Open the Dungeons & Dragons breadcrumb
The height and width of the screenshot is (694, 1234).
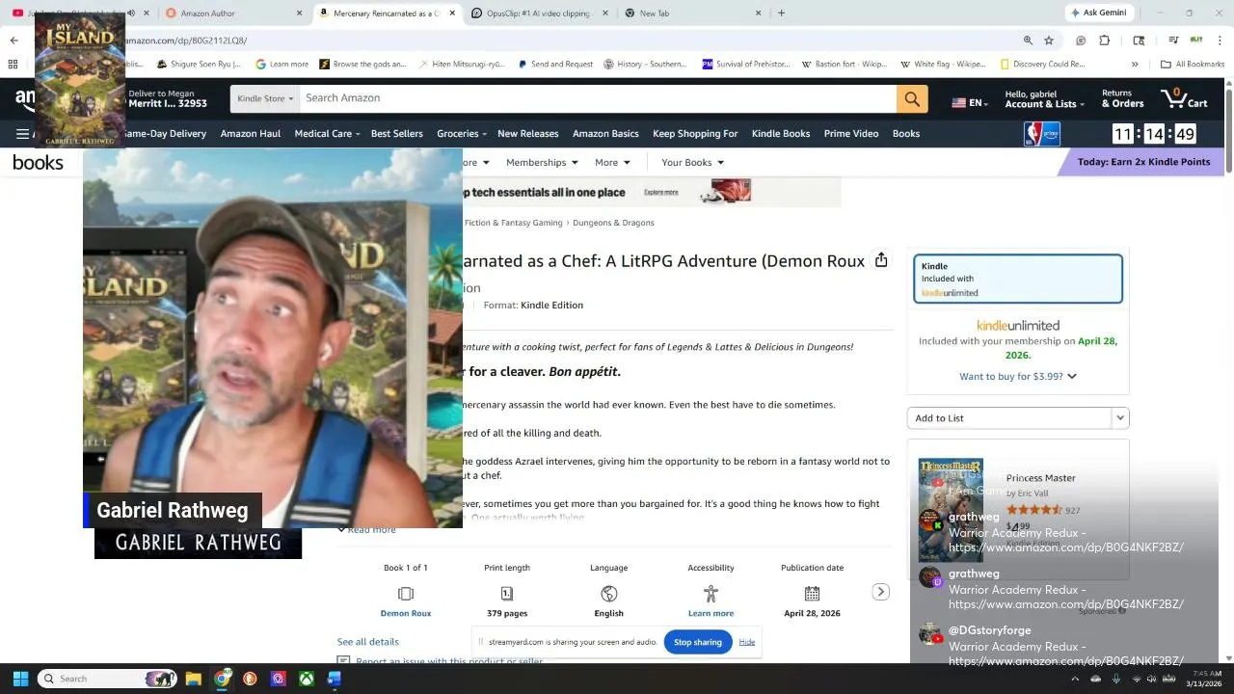coord(613,223)
